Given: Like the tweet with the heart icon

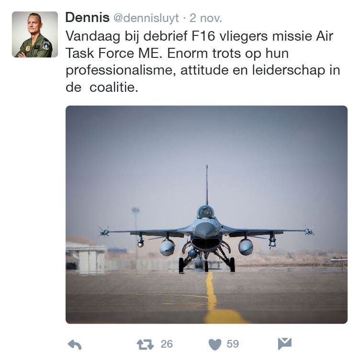Looking at the screenshot, I should (x=216, y=344).
